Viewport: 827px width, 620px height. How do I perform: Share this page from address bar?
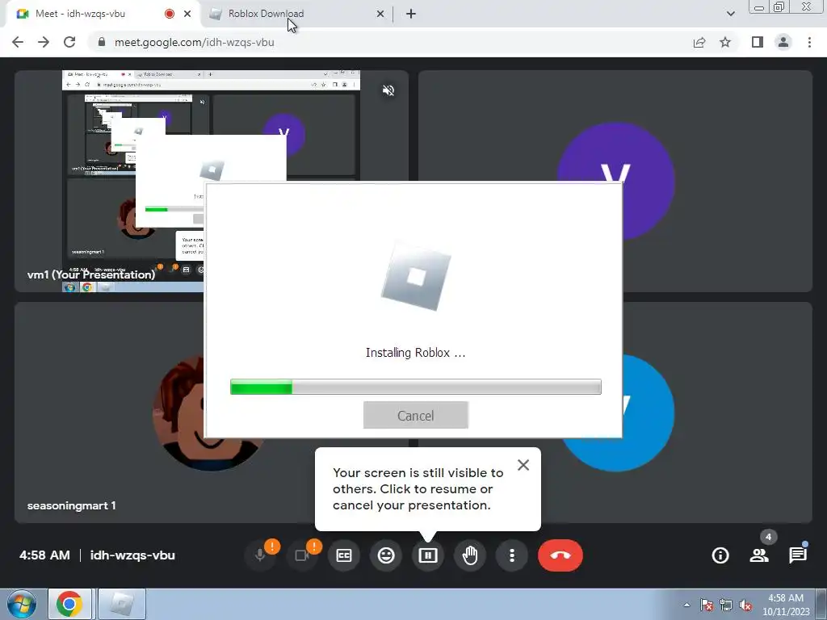click(699, 42)
